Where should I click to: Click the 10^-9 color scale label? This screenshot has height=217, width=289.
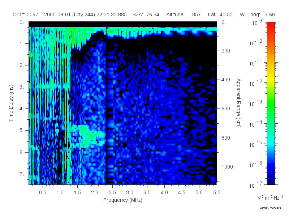(x=257, y=22)
